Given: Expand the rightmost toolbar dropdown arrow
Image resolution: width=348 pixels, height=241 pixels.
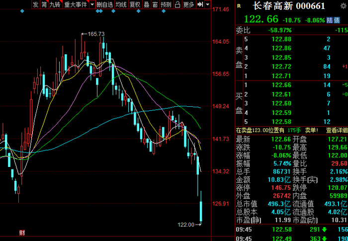Looking at the screenshot, I should tap(207, 4).
